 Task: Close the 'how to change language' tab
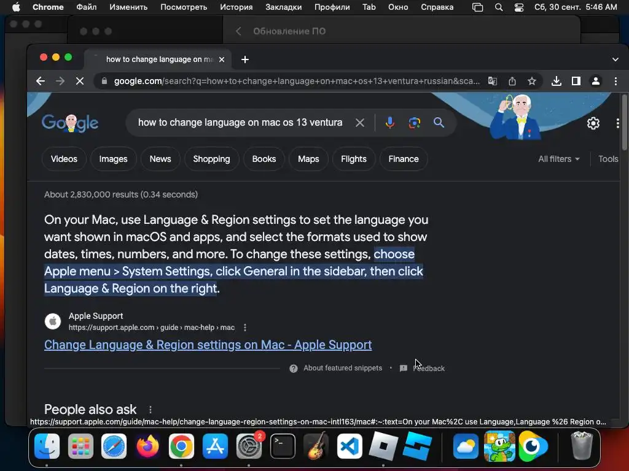(222, 59)
